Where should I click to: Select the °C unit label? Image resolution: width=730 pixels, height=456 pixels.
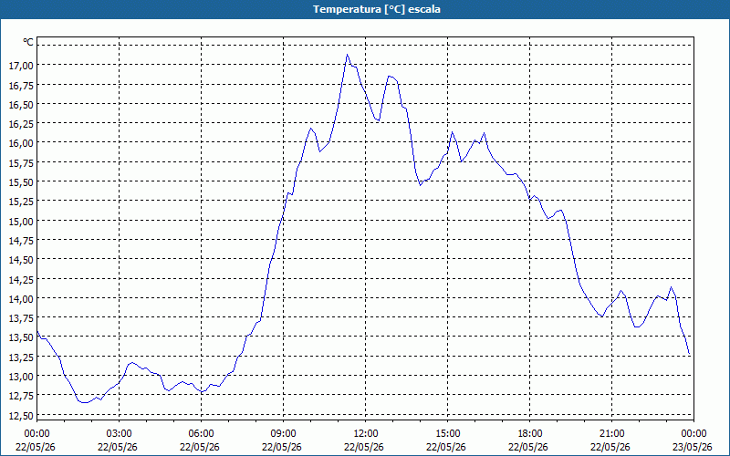[x=28, y=42]
